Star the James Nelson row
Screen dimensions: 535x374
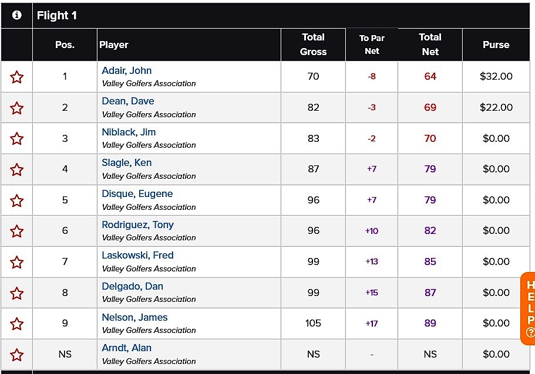[16, 324]
